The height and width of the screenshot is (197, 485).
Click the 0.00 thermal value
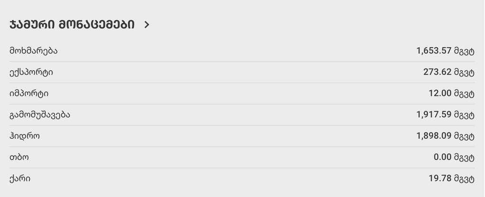[442, 157]
